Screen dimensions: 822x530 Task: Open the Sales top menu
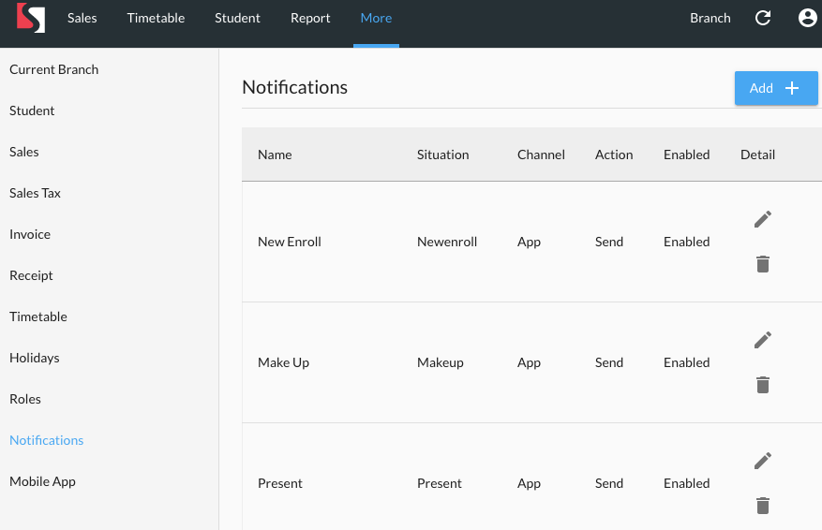tap(82, 18)
